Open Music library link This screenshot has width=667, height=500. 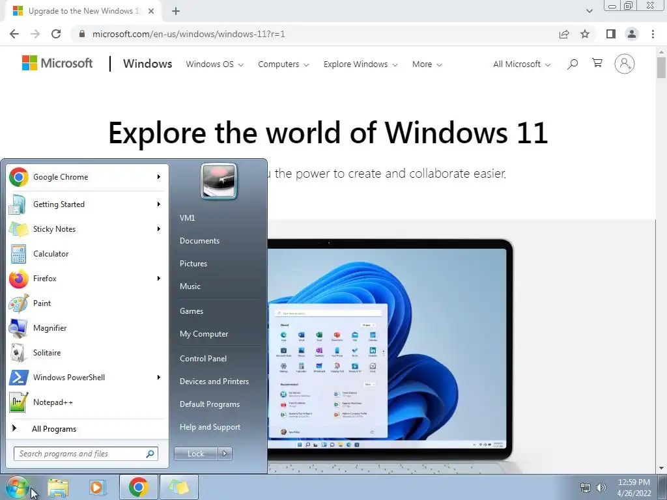190,286
